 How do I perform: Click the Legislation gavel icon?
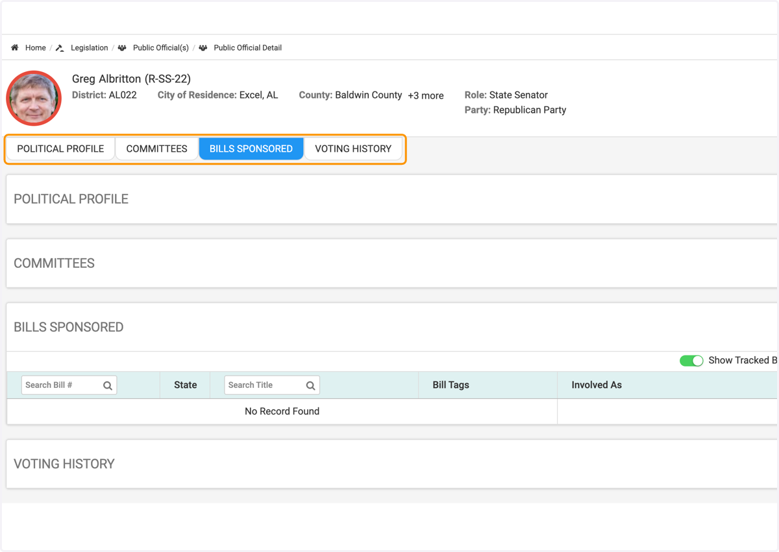60,48
